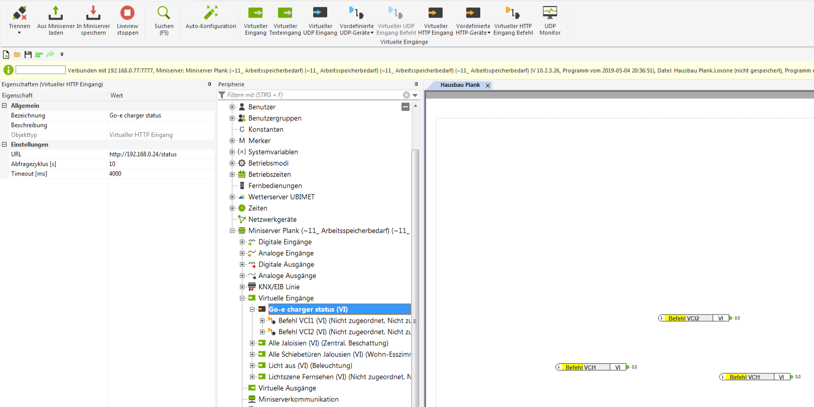Collapse the Virtuelle Eingänge tree node
This screenshot has height=407, width=814.
pos(242,298)
